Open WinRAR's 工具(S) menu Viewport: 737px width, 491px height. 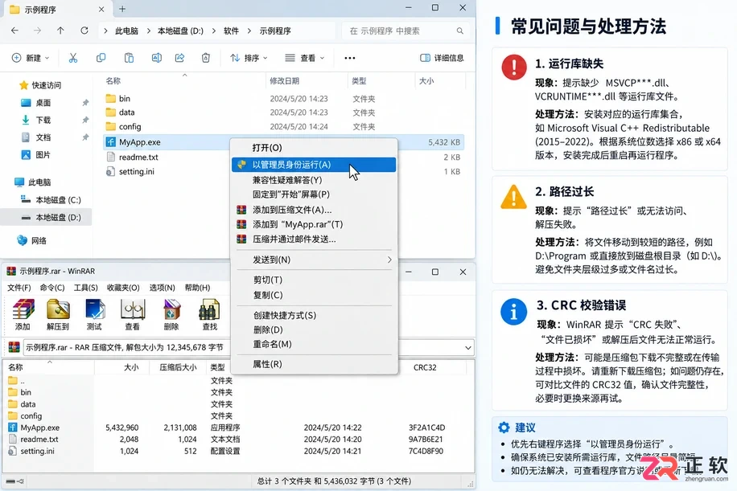click(x=85, y=288)
